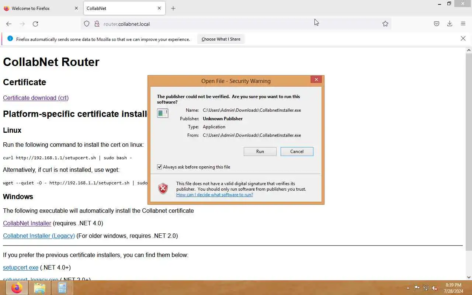Close the Welcome to Firefox tab
The width and height of the screenshot is (472, 295).
[x=76, y=8]
